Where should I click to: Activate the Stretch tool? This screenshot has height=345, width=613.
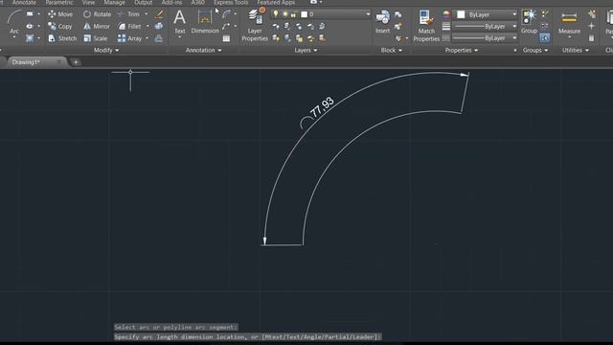62,38
